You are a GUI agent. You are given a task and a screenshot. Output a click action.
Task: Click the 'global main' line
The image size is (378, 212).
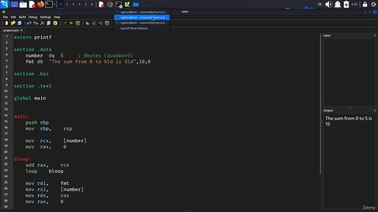point(30,98)
